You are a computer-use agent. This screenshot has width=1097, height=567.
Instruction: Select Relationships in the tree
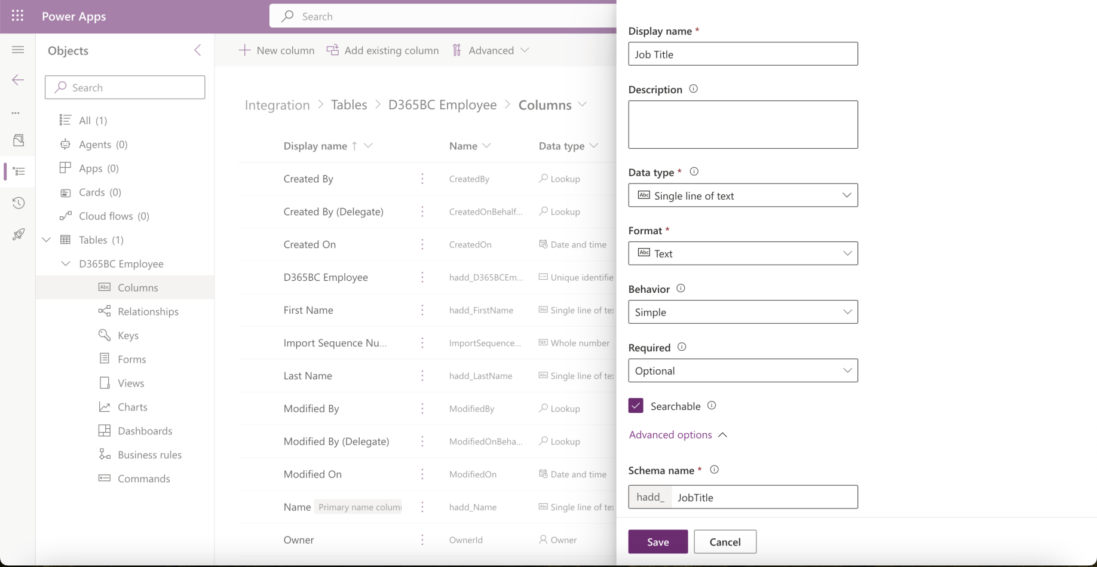[x=148, y=311]
